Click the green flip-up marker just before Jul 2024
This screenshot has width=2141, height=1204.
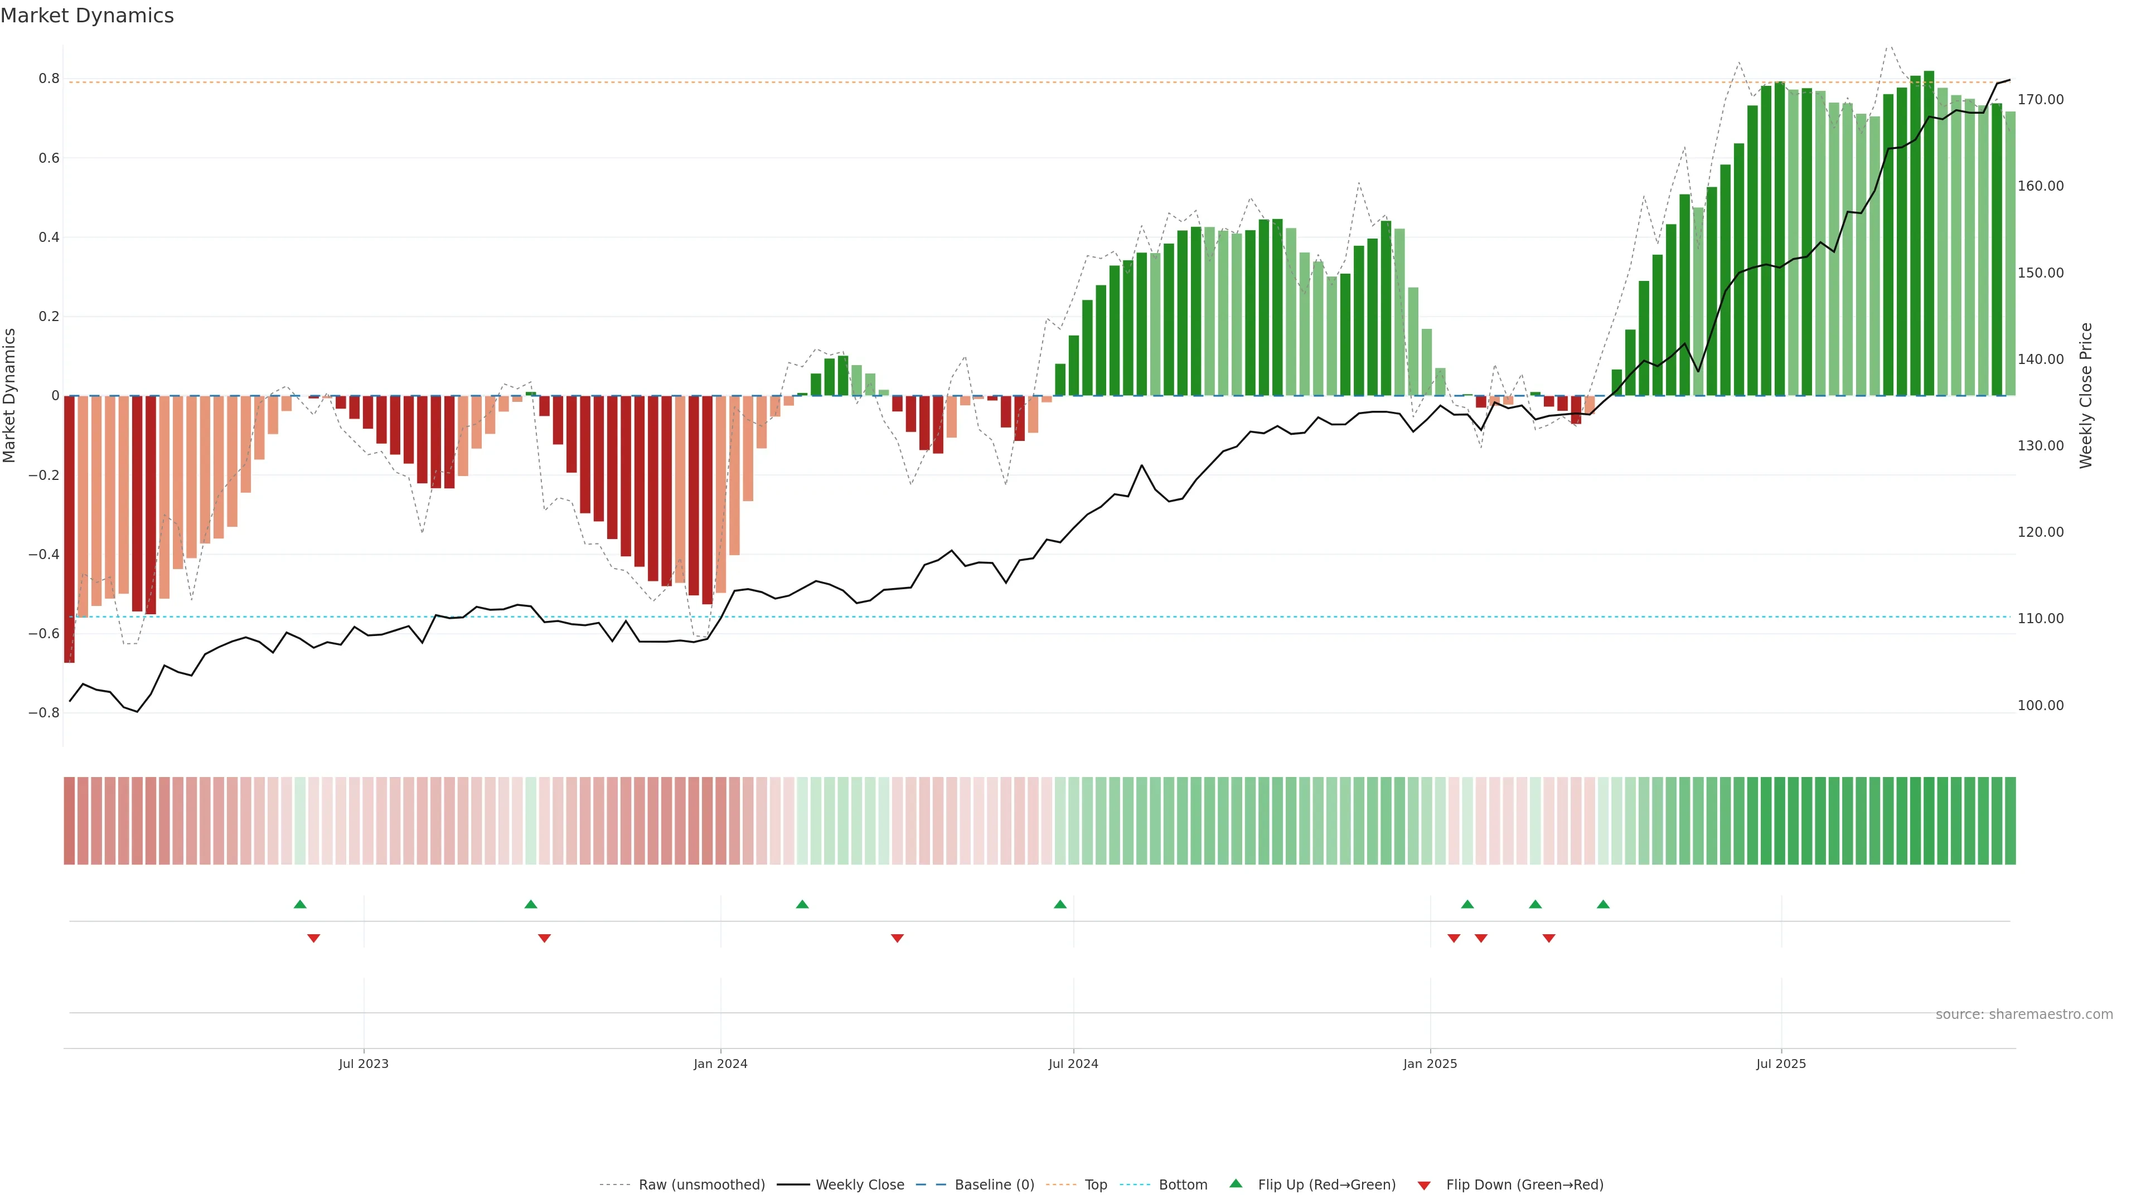pyautogui.click(x=1060, y=904)
